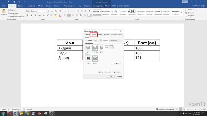Toggle strikethrough formatting
The height and width of the screenshot is (116, 207).
tap(39, 15)
